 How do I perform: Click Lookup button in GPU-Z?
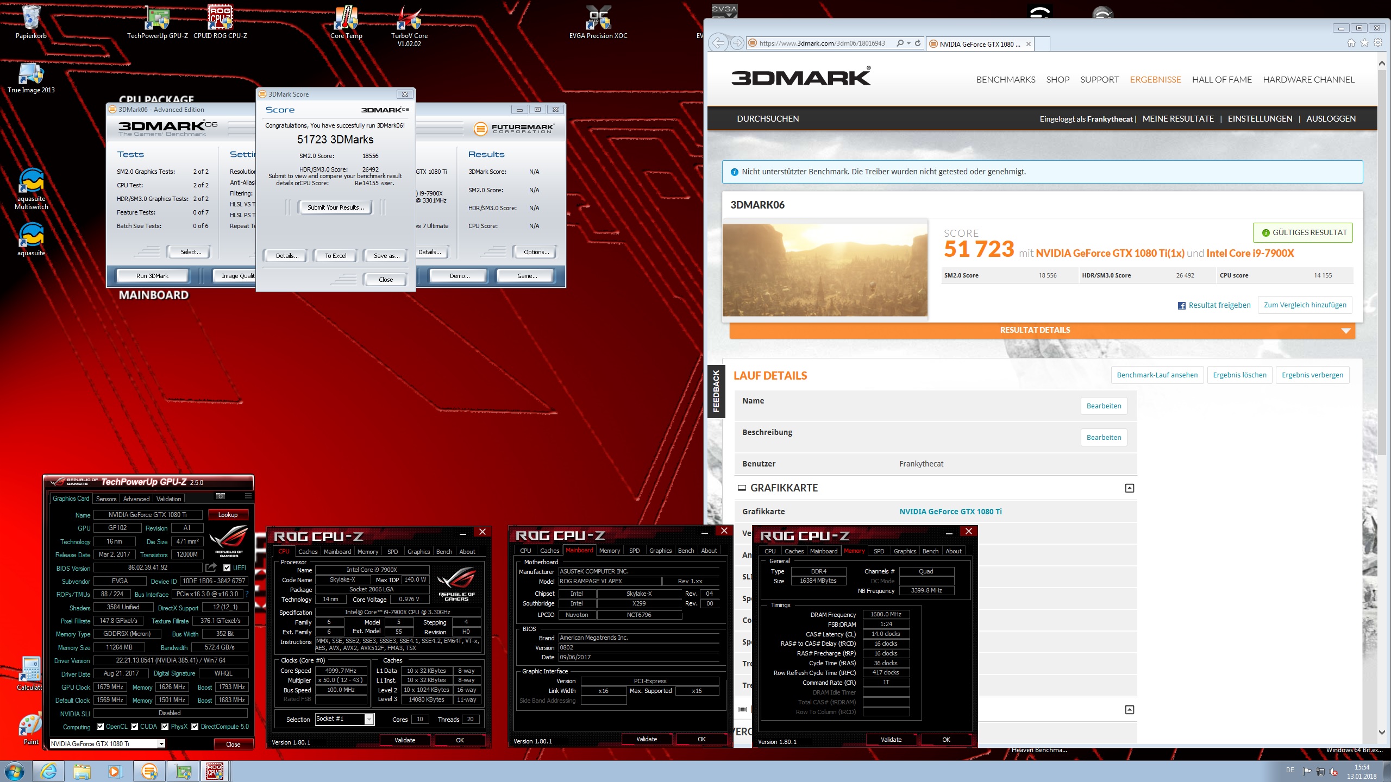tap(228, 514)
